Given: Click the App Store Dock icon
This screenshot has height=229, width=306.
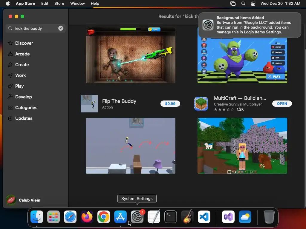Looking at the screenshot, I should 120,217.
